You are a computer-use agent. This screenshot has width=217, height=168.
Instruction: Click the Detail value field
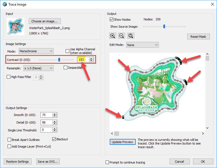pos(47,122)
